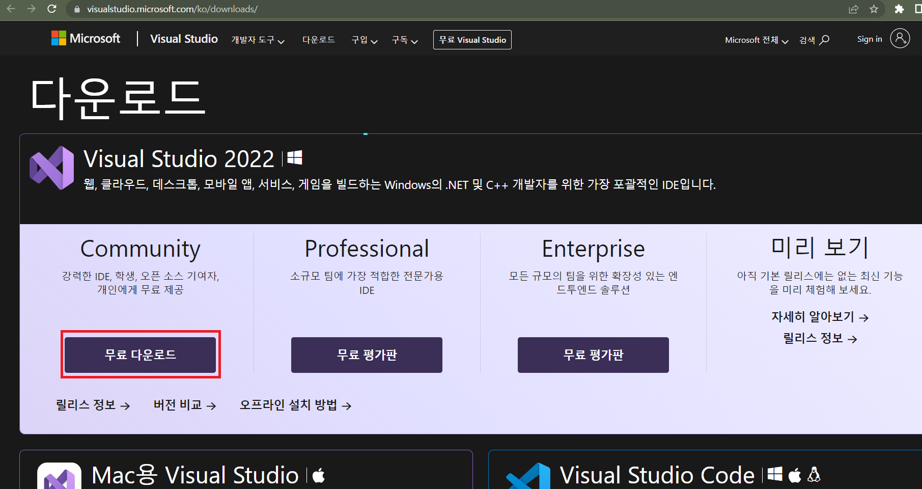Open 오프라인 설치 방법 link
The image size is (922, 489).
(x=295, y=405)
